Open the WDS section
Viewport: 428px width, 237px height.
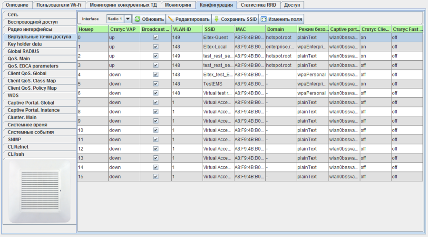[40, 95]
